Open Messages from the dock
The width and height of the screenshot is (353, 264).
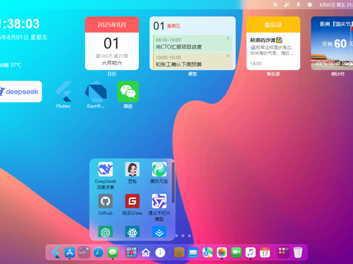coord(113,253)
